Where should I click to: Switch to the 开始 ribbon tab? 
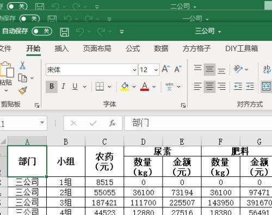point(33,48)
